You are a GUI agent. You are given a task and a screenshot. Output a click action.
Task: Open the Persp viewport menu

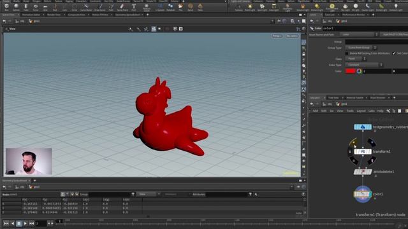pos(277,36)
